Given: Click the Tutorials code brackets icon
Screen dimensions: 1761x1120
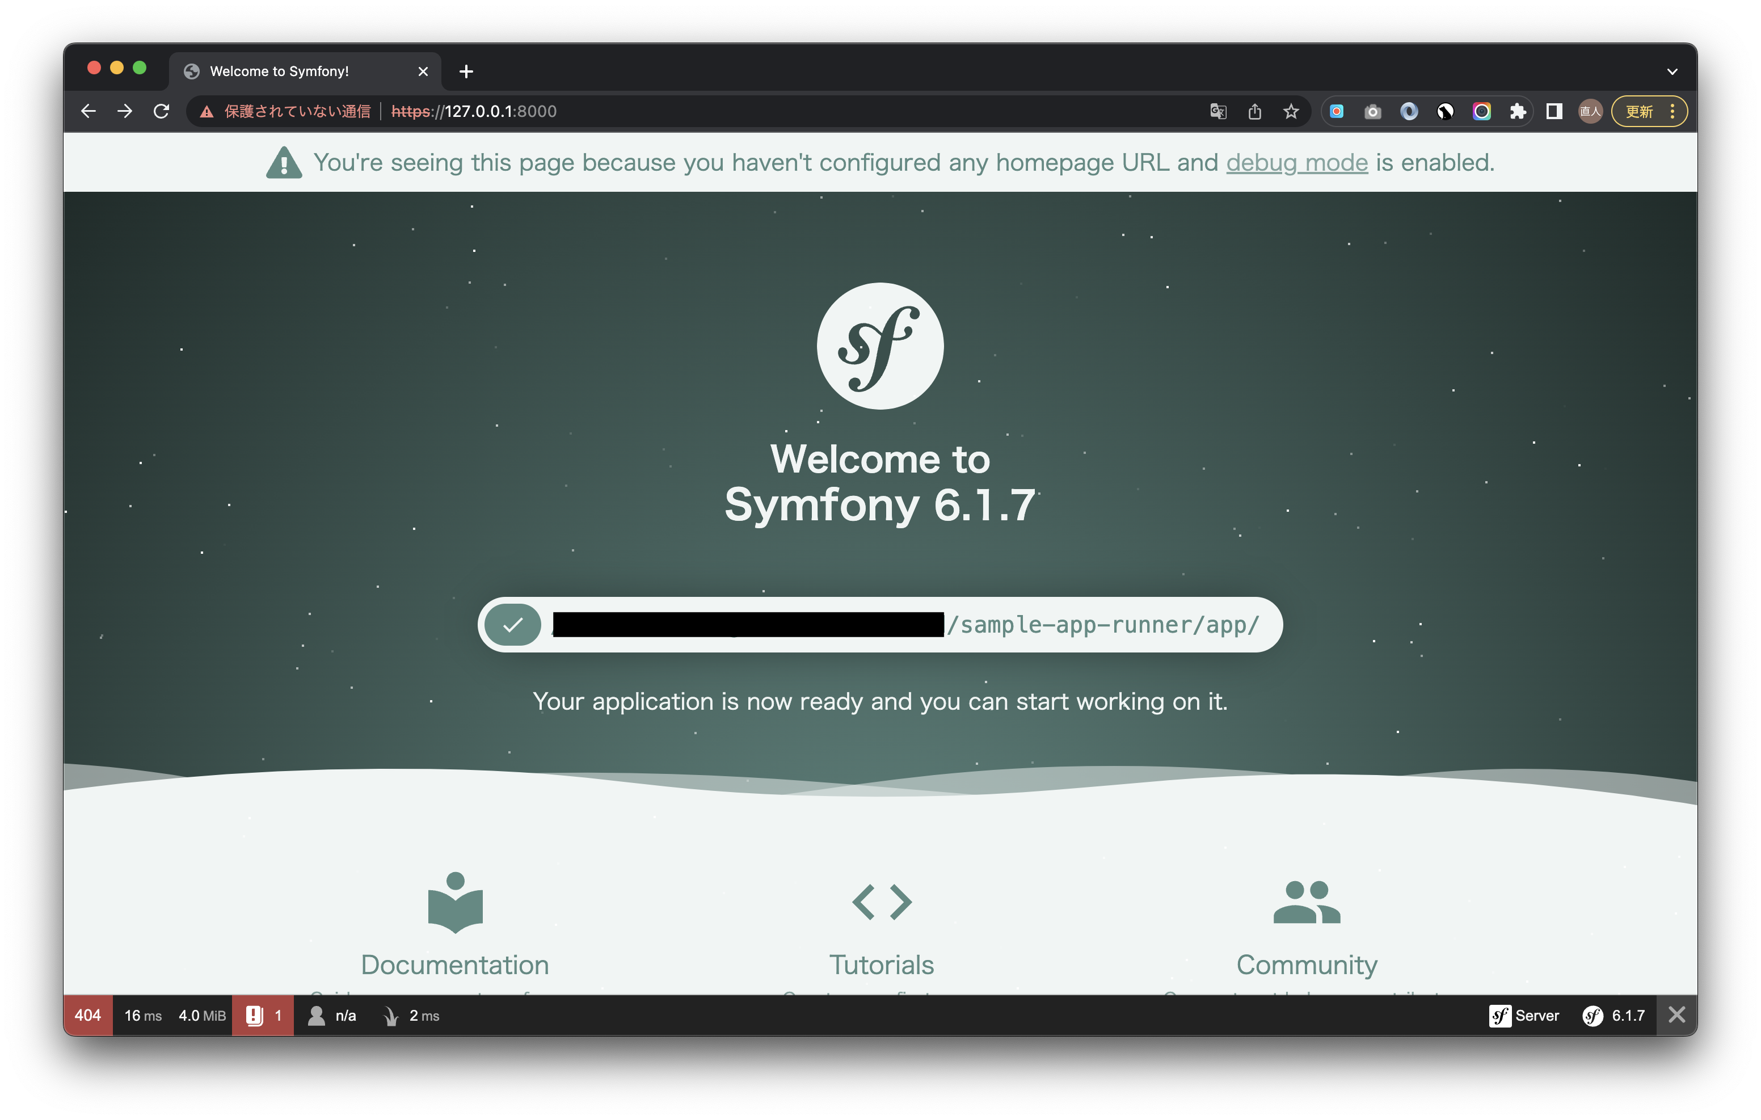Looking at the screenshot, I should (x=880, y=901).
